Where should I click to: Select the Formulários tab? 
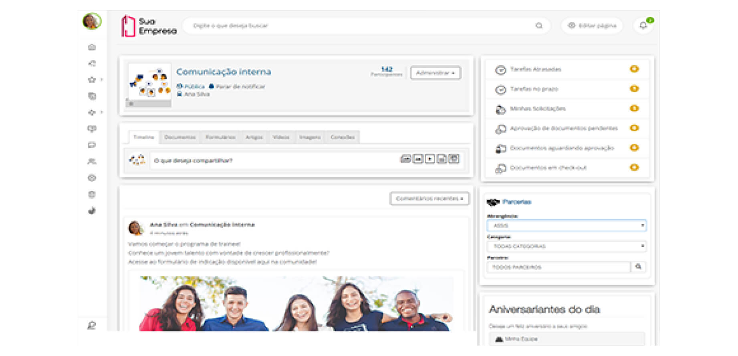[220, 137]
